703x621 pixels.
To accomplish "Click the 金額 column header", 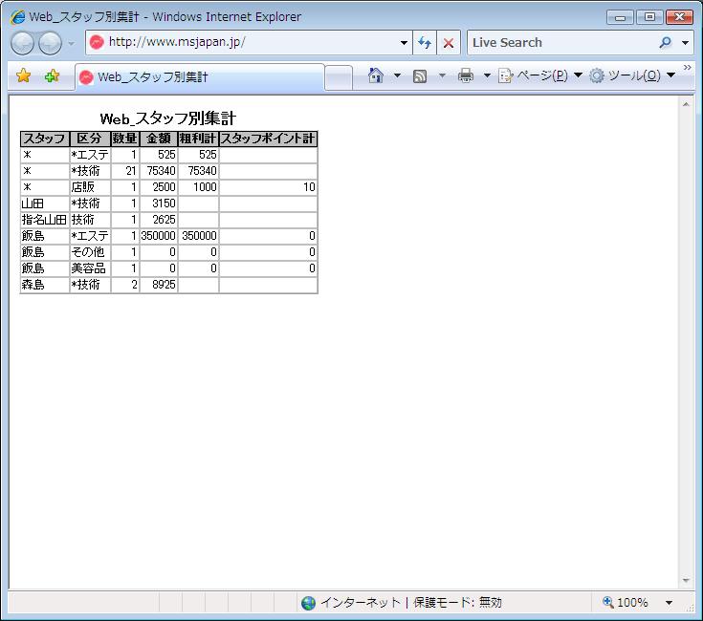I will 159,139.
